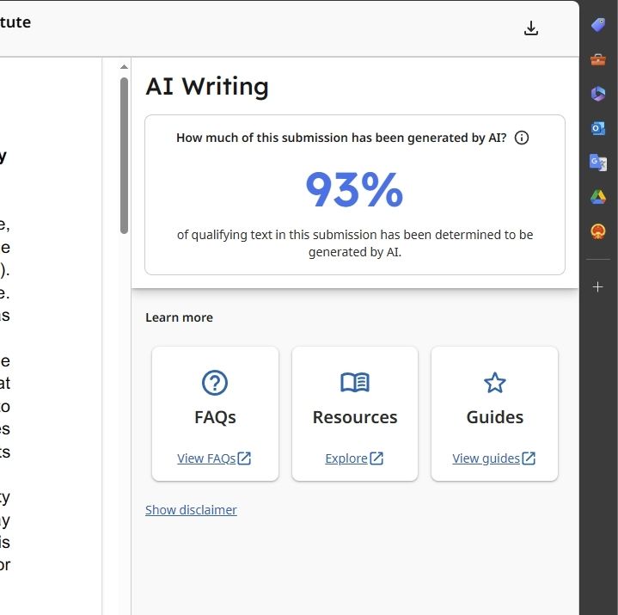Download the AI Writing report
This screenshot has width=618, height=615.
531,28
